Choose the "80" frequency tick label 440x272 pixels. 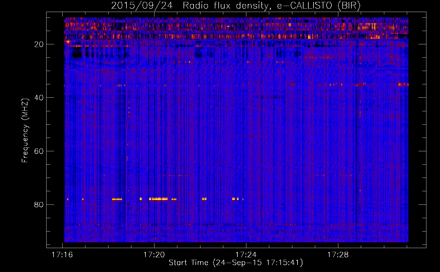(x=39, y=205)
